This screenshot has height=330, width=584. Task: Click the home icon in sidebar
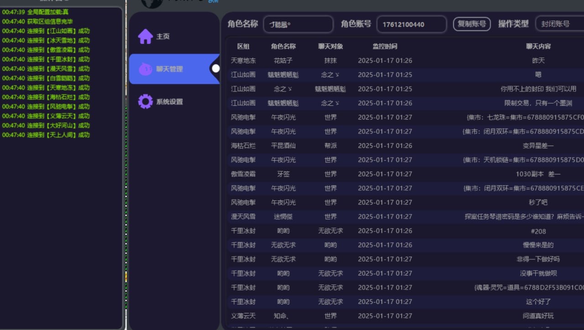pos(145,37)
